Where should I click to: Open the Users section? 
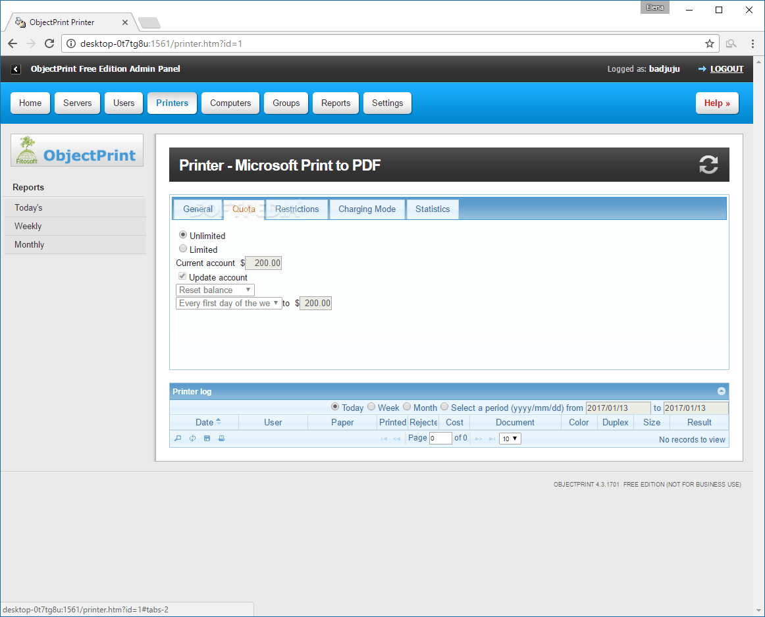click(x=124, y=103)
